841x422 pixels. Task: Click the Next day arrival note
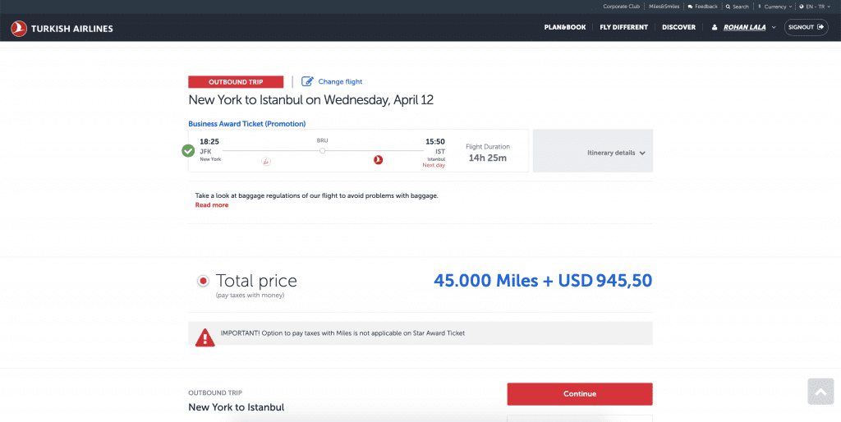434,165
